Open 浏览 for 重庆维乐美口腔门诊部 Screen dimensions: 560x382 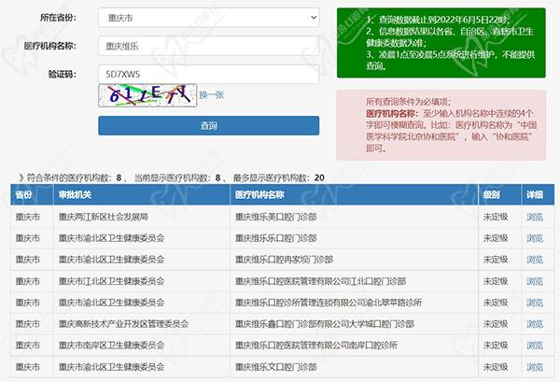click(535, 217)
